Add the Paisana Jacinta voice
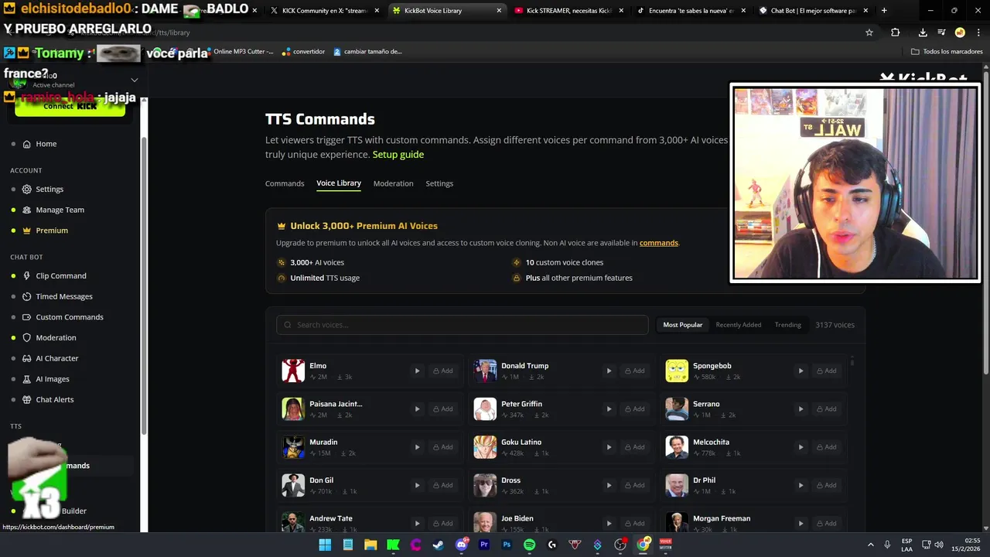Image resolution: width=990 pixels, height=557 pixels. tap(442, 408)
